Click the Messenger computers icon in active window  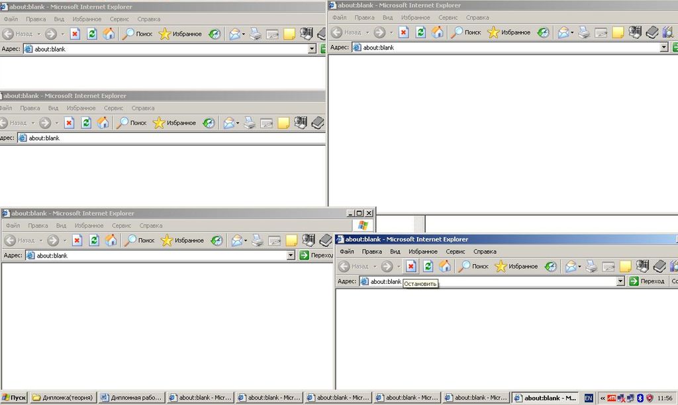pyautogui.click(x=642, y=266)
